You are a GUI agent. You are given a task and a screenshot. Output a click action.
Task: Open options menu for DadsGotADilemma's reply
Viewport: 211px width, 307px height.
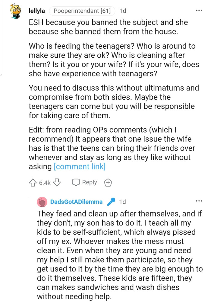point(199,201)
